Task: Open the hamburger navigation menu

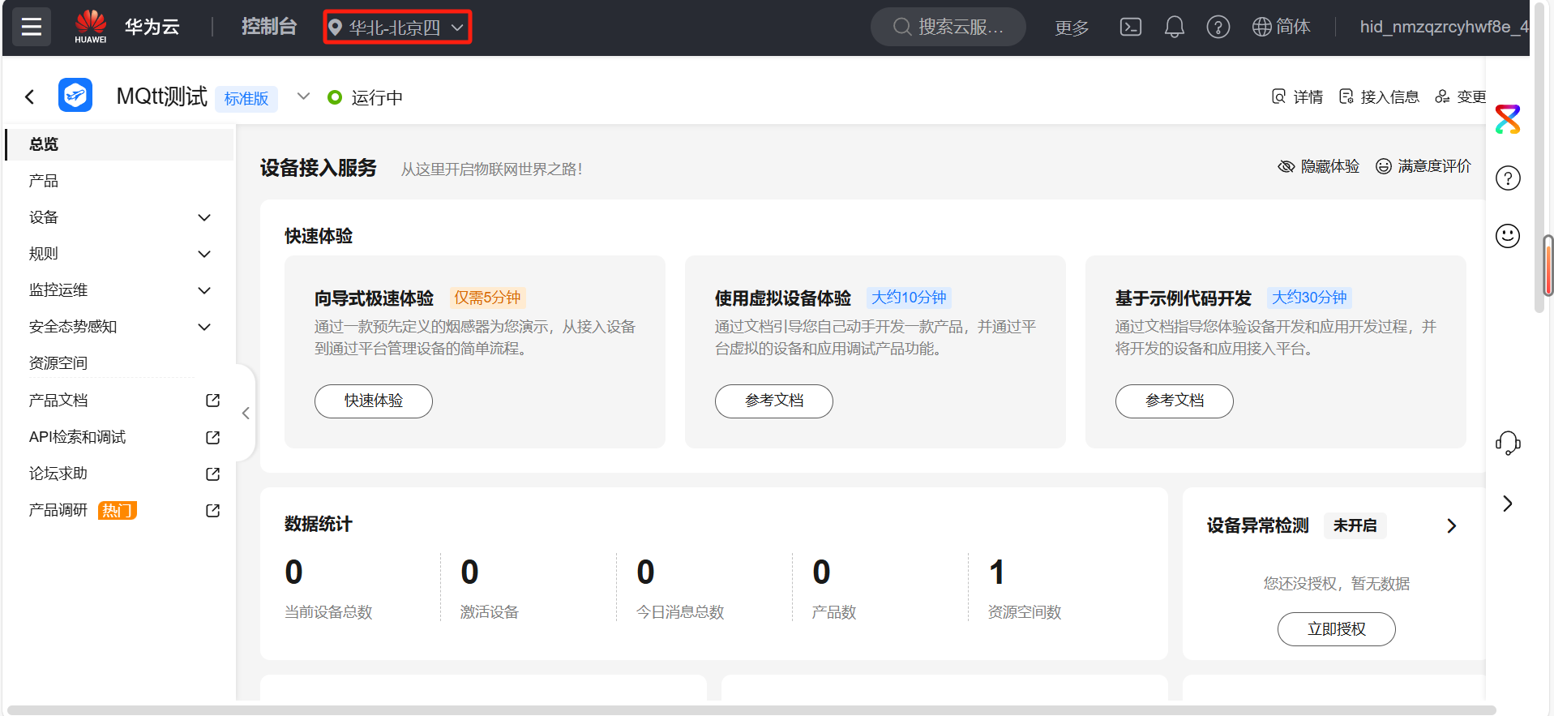Action: [x=32, y=28]
